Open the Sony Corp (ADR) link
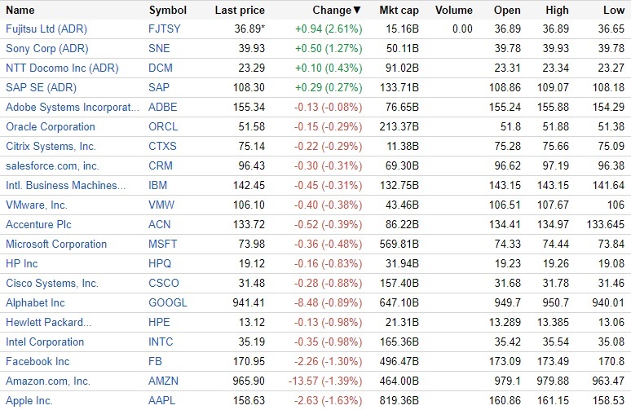The height and width of the screenshot is (410, 631). click(x=46, y=49)
